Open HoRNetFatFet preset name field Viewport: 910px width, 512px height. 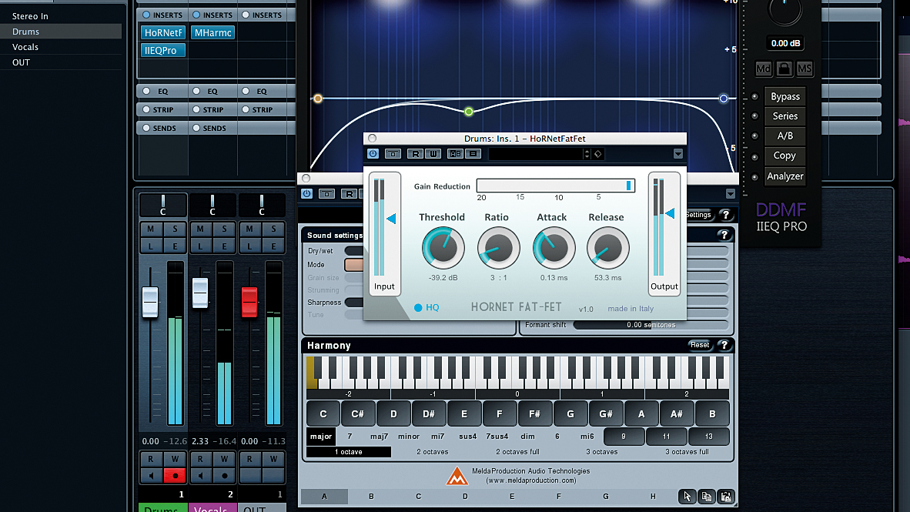click(x=535, y=154)
